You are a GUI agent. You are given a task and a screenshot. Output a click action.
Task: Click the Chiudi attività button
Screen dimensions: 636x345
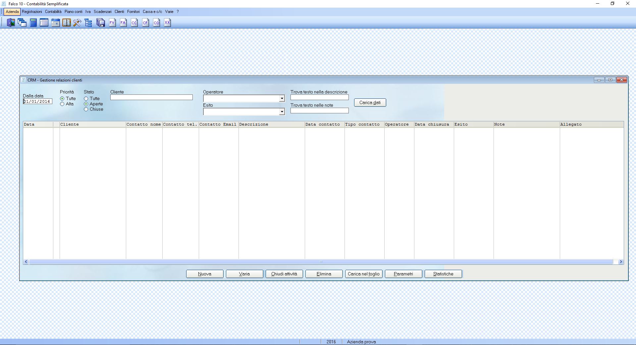click(x=284, y=274)
